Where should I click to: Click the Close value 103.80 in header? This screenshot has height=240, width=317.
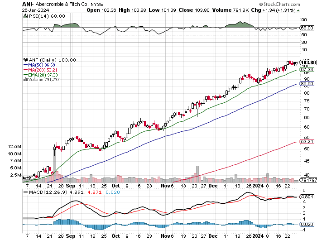[x=202, y=10]
